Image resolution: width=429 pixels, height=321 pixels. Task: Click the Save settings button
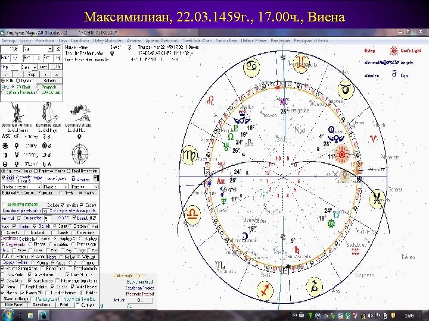pyautogui.click(x=15, y=299)
